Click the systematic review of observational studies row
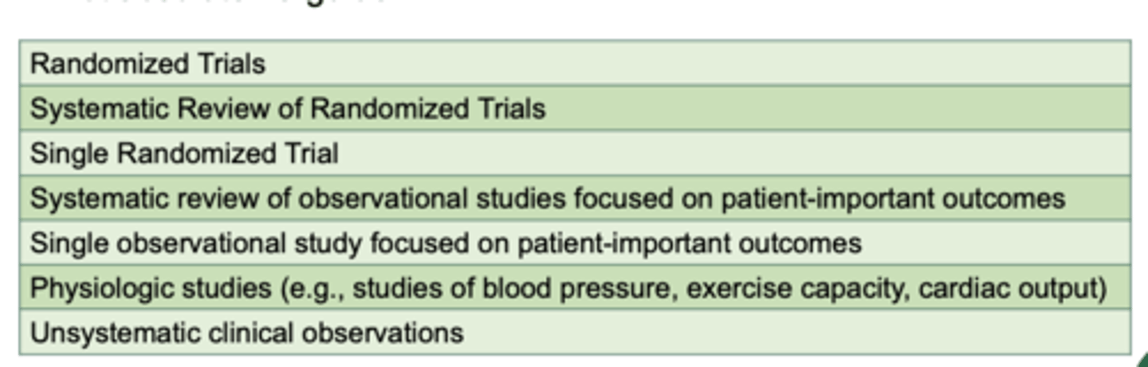Screen dimensions: 1148x367 pyautogui.click(x=575, y=197)
